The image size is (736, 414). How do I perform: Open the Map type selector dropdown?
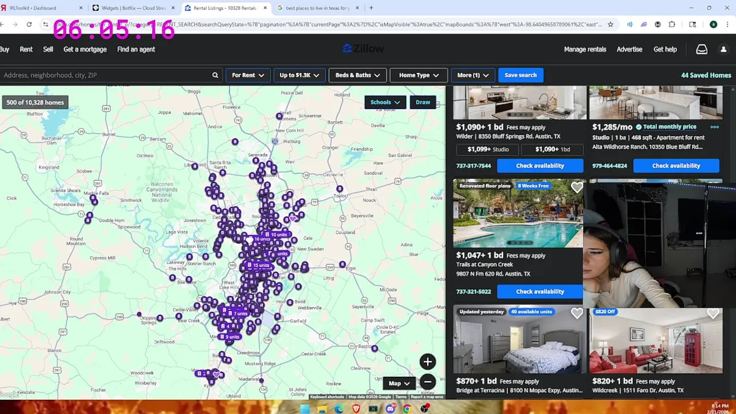tap(398, 384)
